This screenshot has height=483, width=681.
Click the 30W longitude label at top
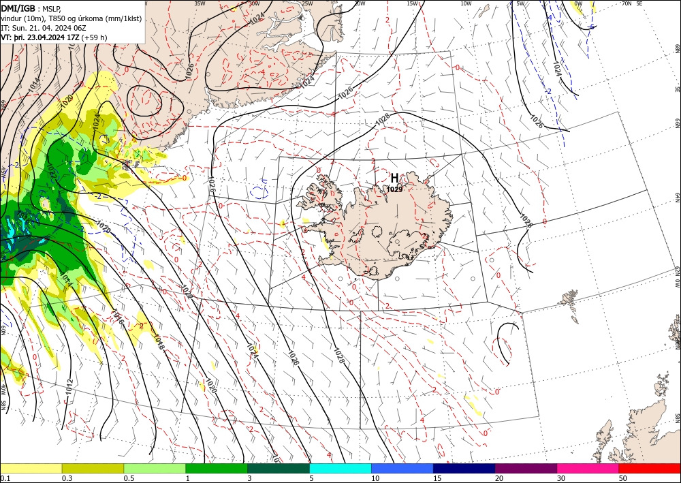[x=255, y=3]
